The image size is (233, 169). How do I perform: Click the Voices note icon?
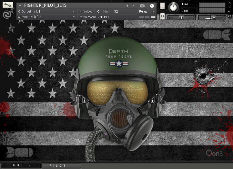tap(81, 11)
